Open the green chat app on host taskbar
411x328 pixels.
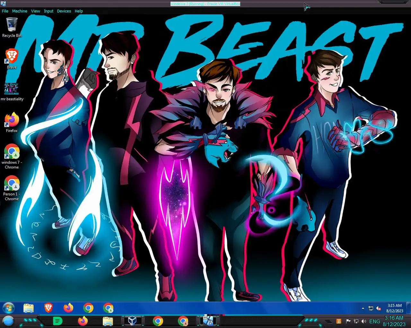pos(57,321)
